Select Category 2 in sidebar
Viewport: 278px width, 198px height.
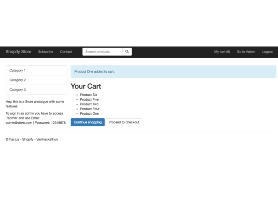(x=36, y=80)
